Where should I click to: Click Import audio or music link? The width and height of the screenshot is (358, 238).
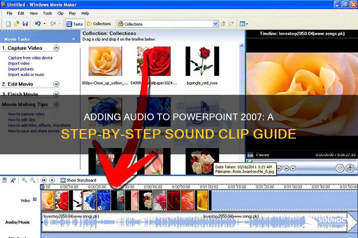[26, 75]
